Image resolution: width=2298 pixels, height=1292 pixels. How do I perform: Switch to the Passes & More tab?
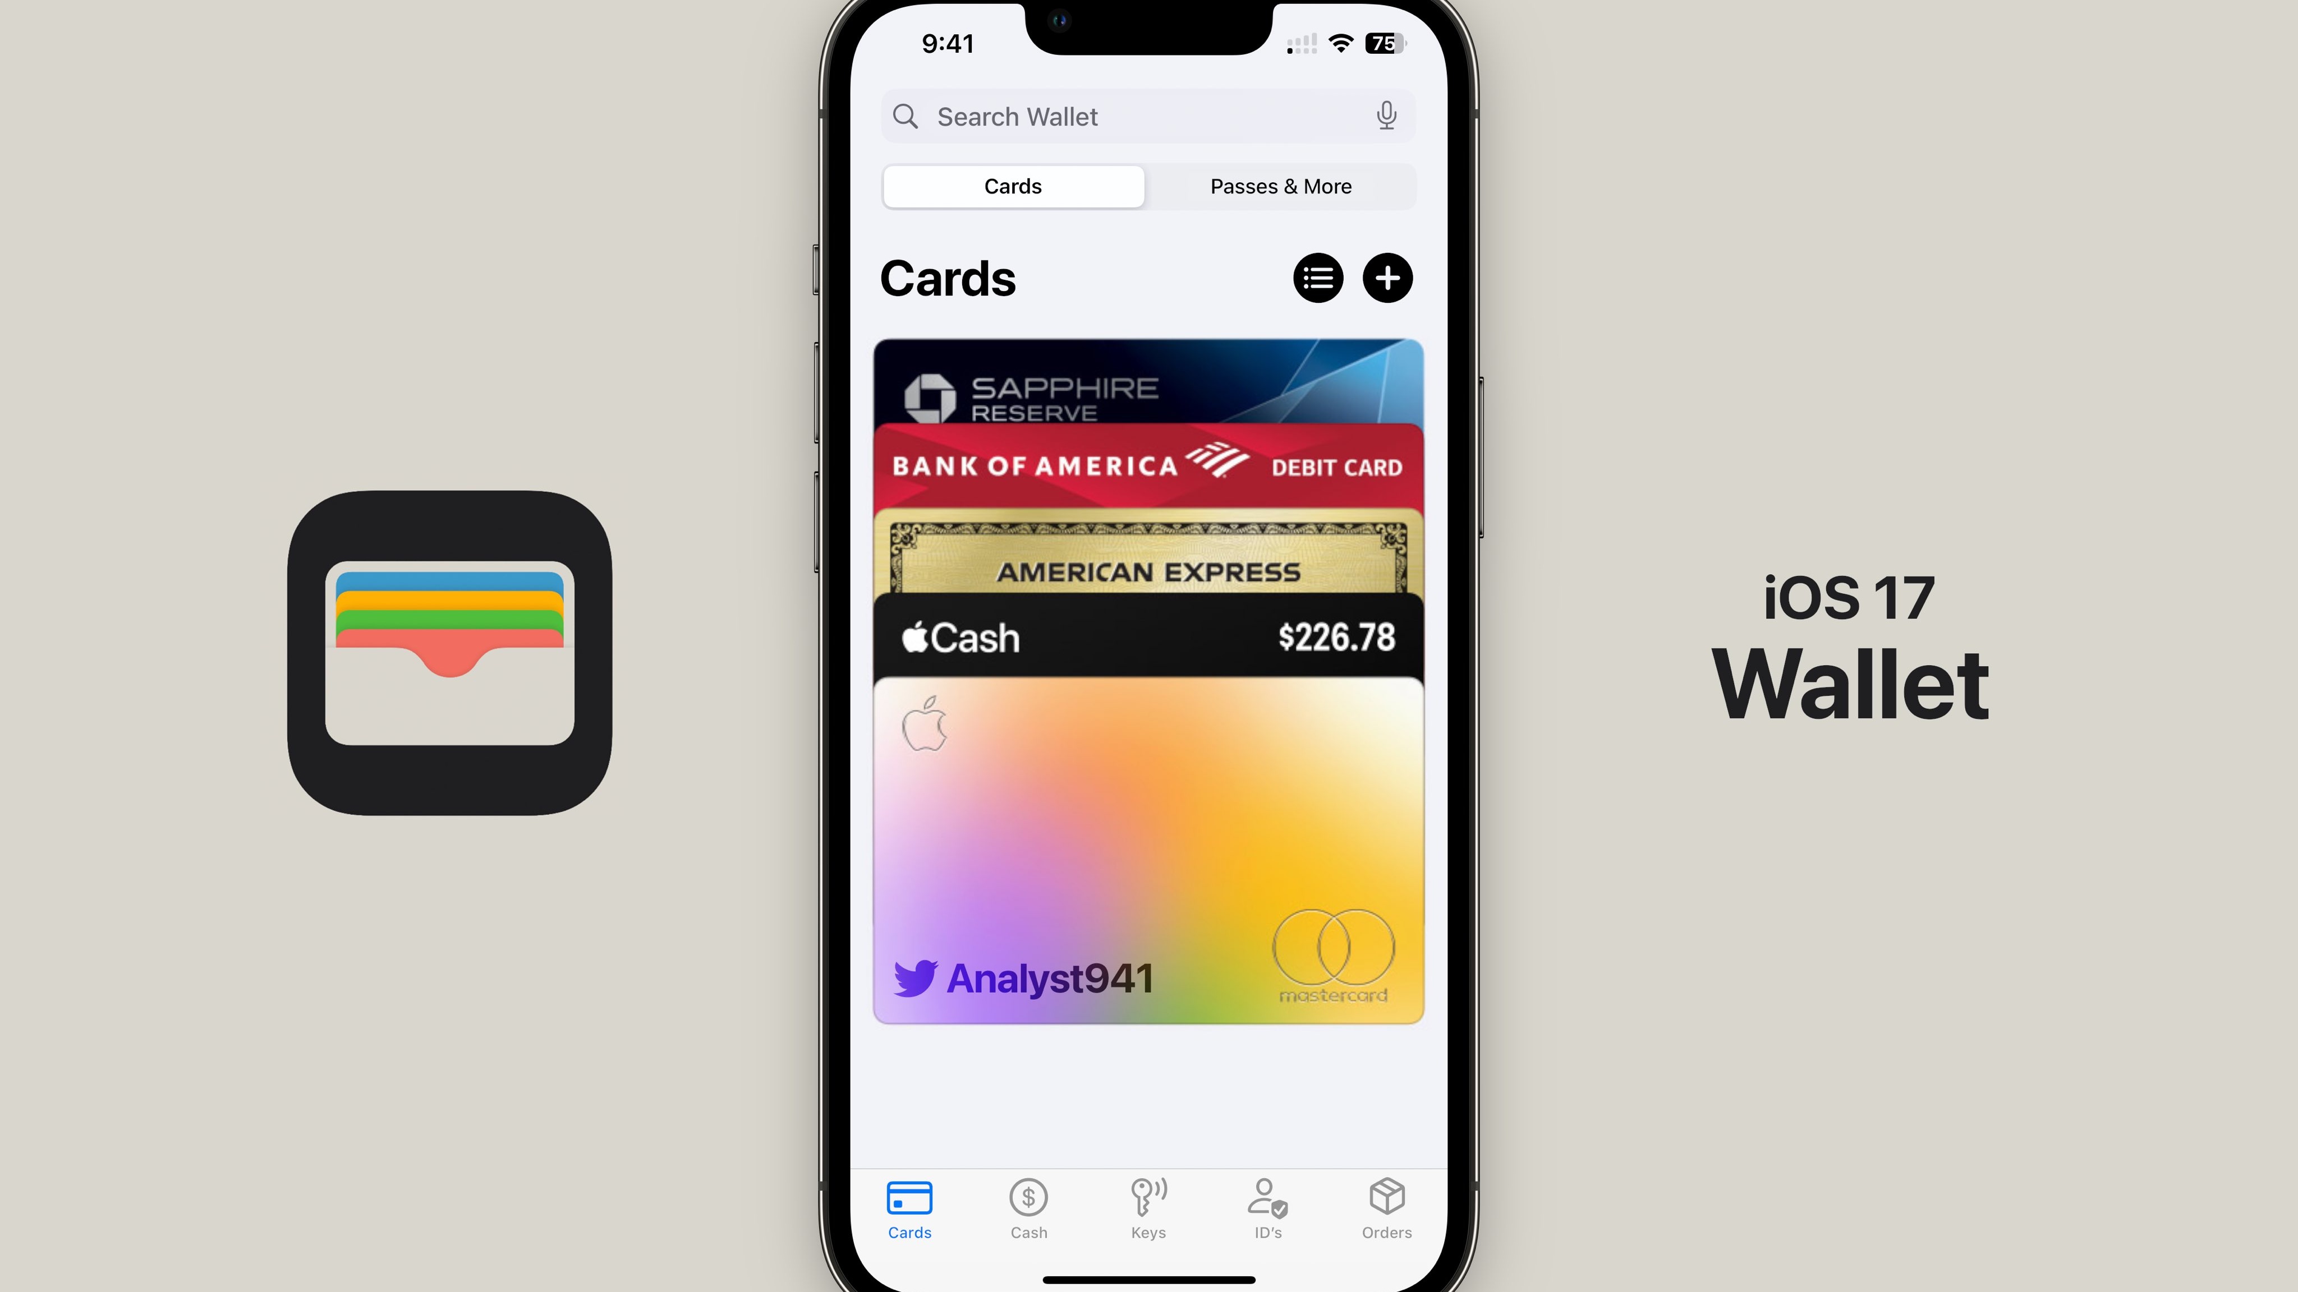click(x=1280, y=186)
